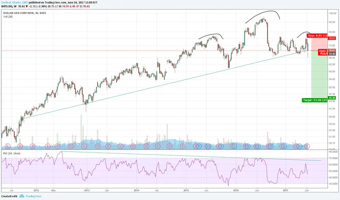Image resolution: width=340 pixels, height=200 pixels.
Task: Select the green descending RSI trendline
Action: pyautogui.click(x=191, y=156)
